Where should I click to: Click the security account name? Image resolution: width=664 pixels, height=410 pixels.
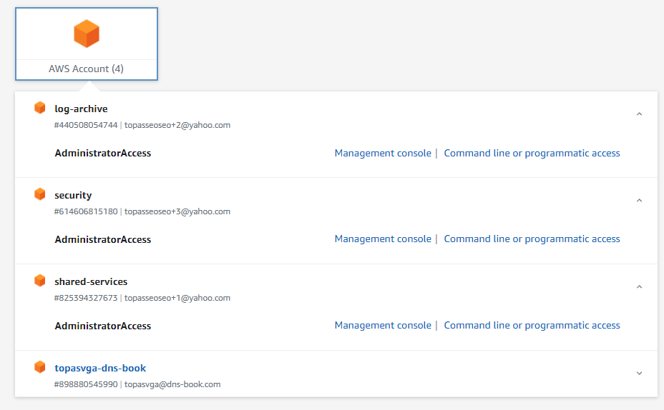click(73, 195)
